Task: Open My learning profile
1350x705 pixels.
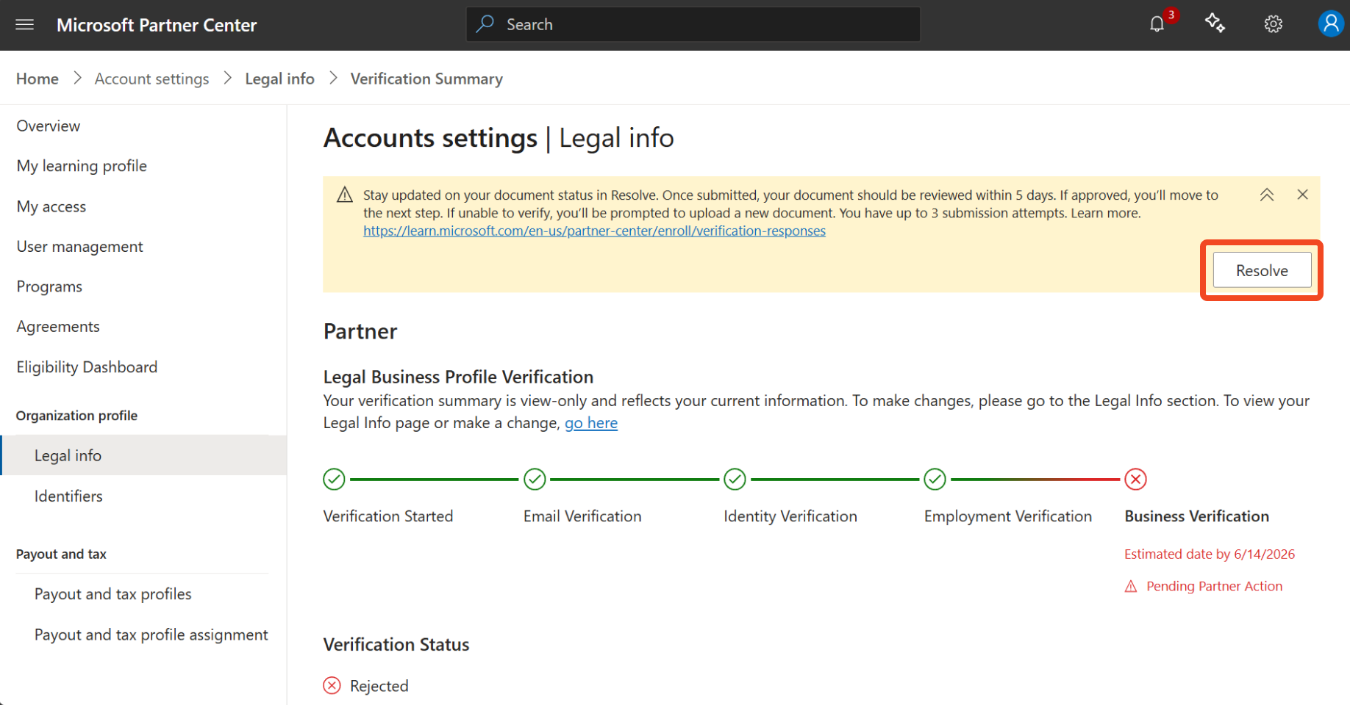Action: pyautogui.click(x=82, y=166)
